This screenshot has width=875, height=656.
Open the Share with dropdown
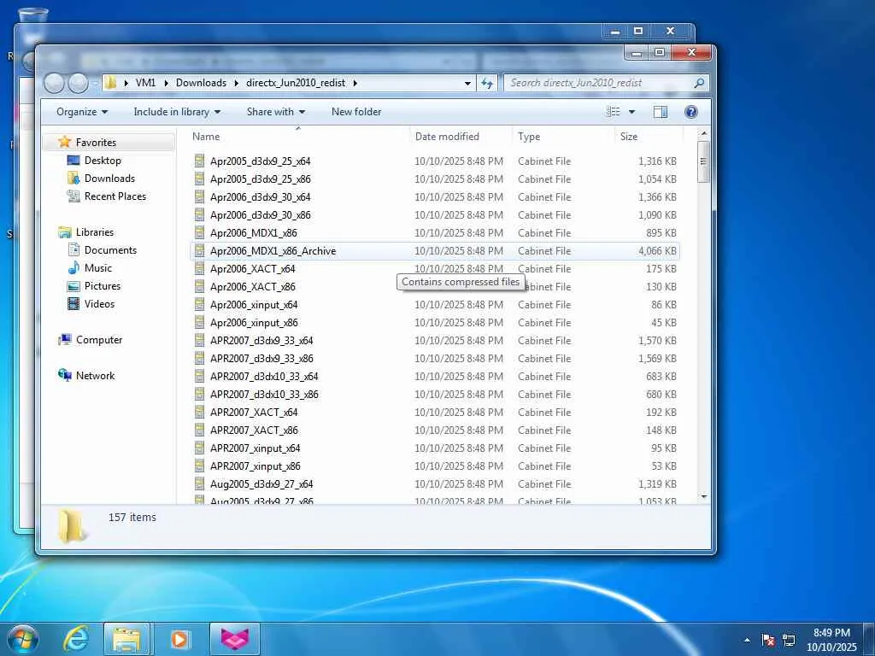point(276,112)
